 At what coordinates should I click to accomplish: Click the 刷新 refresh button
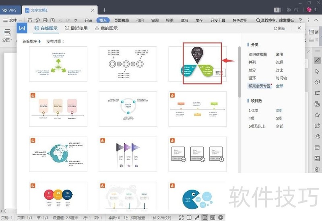click(x=279, y=28)
